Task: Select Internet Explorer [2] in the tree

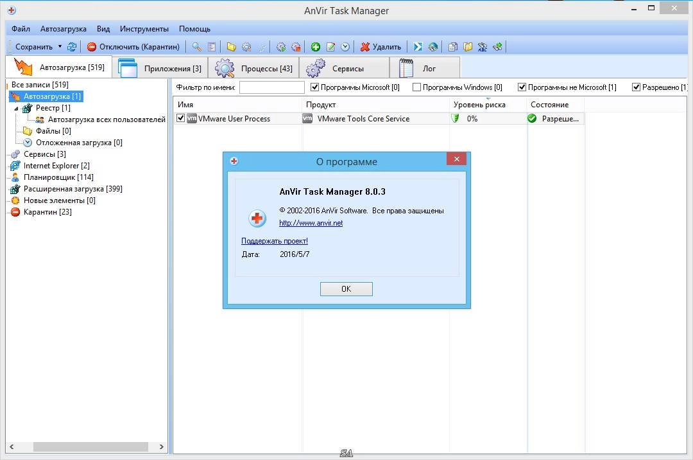Action: (56, 165)
